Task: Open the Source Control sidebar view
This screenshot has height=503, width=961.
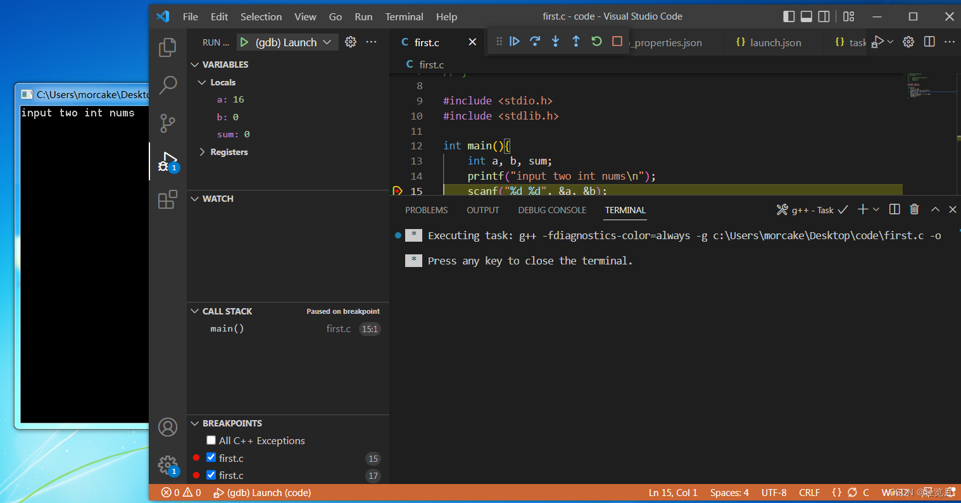Action: [x=167, y=123]
